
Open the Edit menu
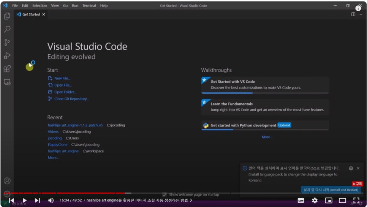point(25,6)
